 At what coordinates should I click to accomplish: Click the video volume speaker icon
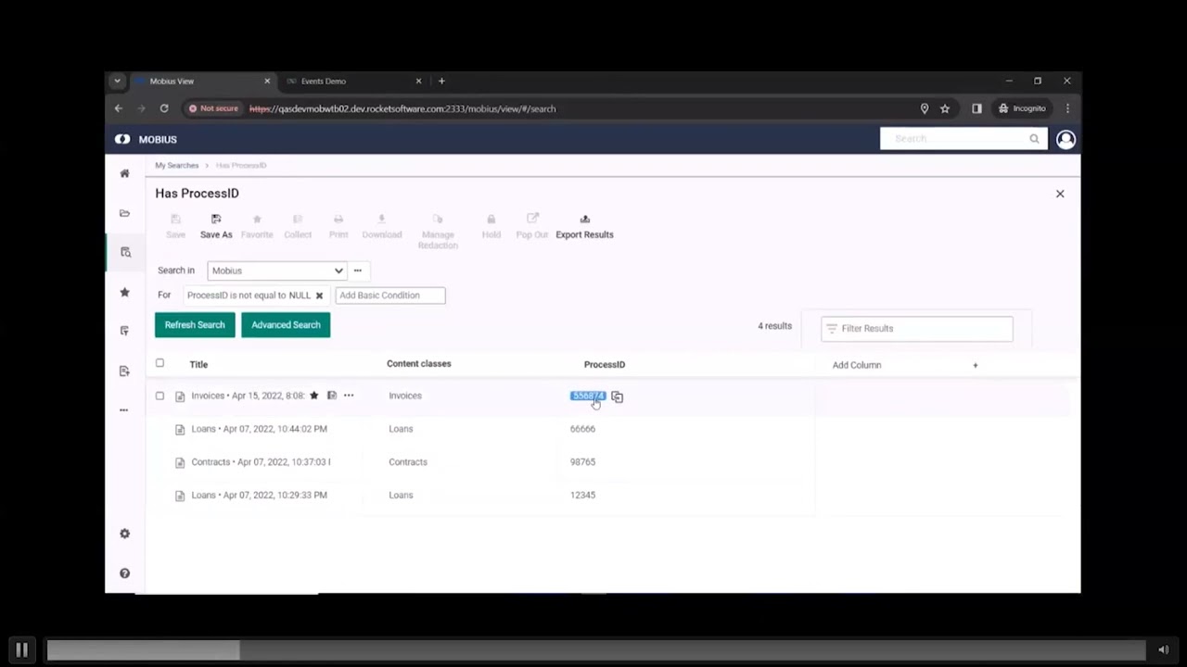[x=1163, y=650]
